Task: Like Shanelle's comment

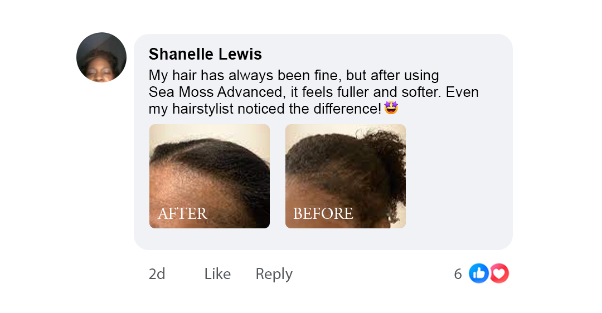Action: click(217, 274)
